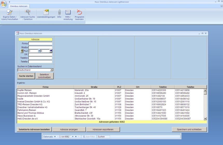Click the Straße column header
Image resolution: width=223 pixels, height=145 pixels.
coord(94,87)
